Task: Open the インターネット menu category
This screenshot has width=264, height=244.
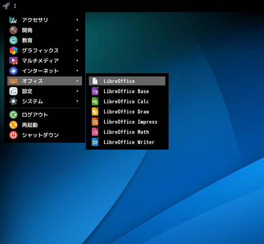Action: [45, 71]
